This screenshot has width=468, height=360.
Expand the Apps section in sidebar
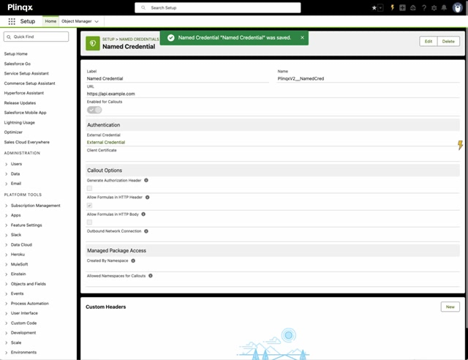pyautogui.click(x=7, y=215)
